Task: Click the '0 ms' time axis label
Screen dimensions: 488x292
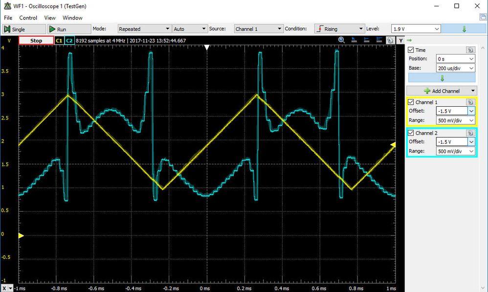Action: [204, 288]
